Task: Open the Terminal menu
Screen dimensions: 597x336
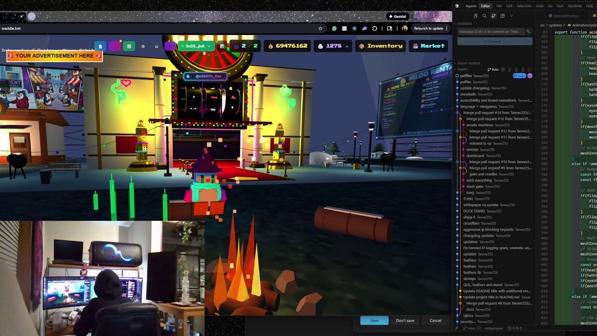Action: [x=574, y=6]
